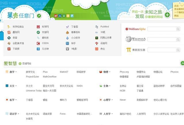Image resolution: width=184 pixels, height=125 pixels.
Task: Open the Never psychology link
Action: 123,100
